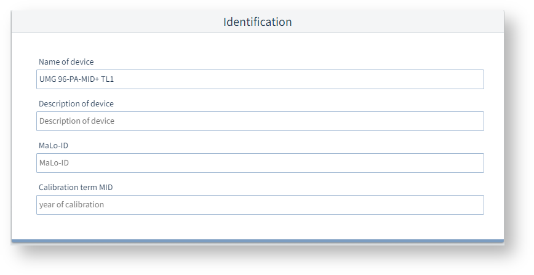Click the blue bar below the form
534x275 pixels.
257,241
